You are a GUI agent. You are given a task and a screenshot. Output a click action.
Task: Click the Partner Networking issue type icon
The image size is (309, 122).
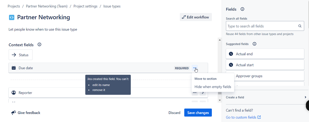click(12, 18)
